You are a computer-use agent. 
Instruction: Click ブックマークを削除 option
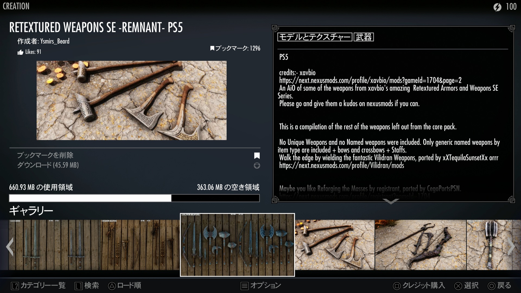45,155
